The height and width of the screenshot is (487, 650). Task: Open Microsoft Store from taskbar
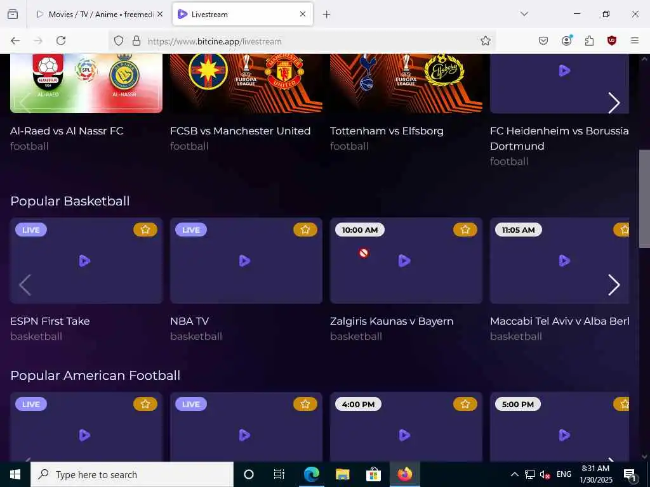point(373,474)
